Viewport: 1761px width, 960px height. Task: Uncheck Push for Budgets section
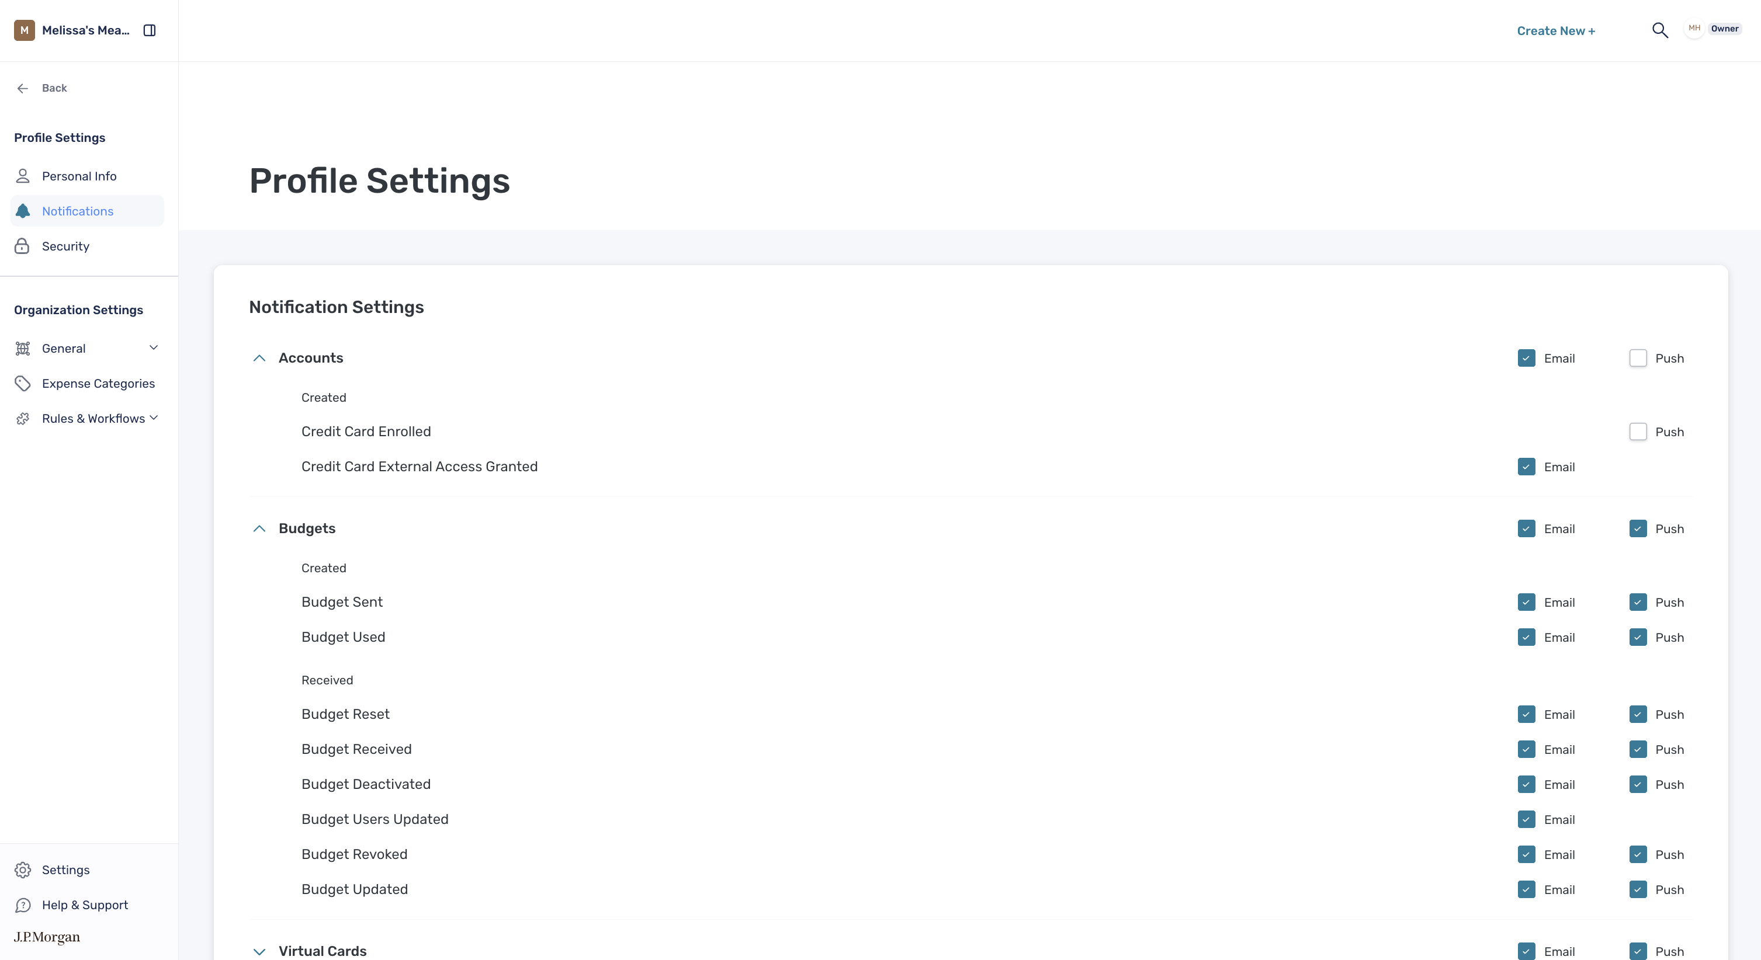tap(1638, 529)
